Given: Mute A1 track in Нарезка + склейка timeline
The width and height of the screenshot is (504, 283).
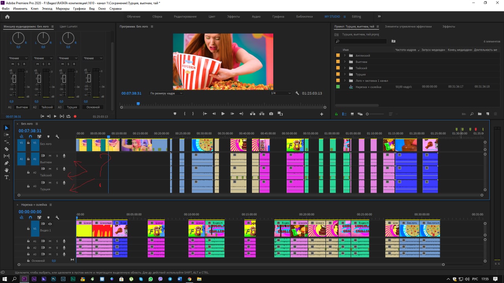Looking at the screenshot, I should pos(50,241).
